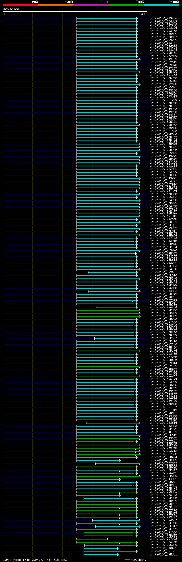
Task: Click the green alignment bar for UniRef100_Q8RW29
Action: (x=108, y=313)
